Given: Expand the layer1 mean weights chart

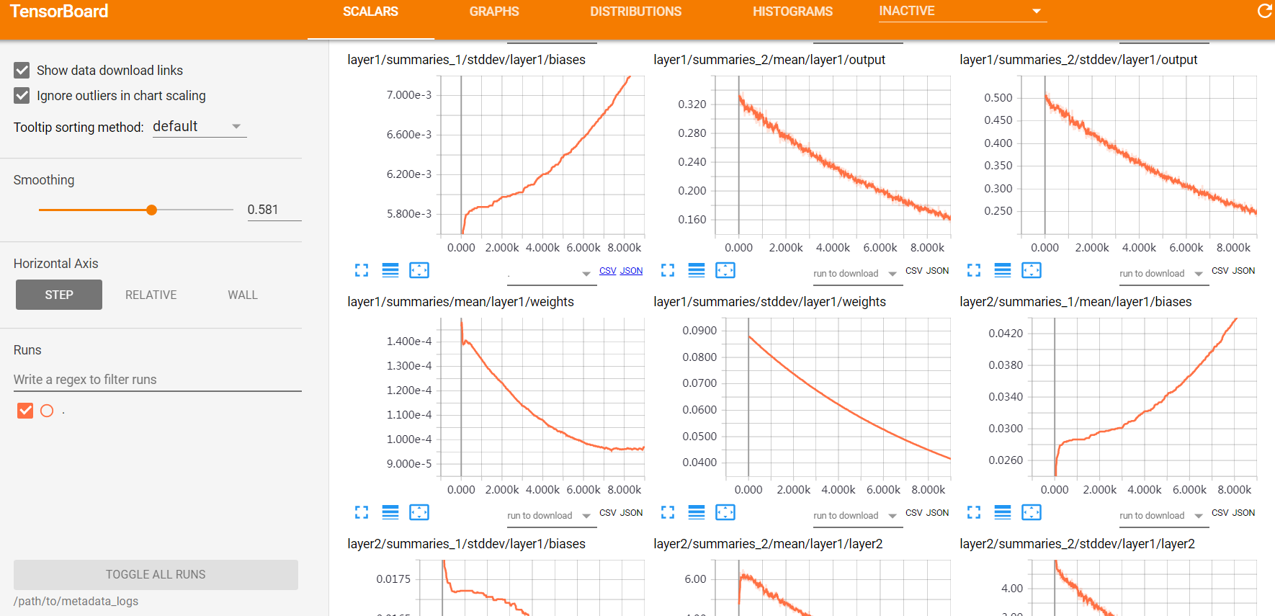Looking at the screenshot, I should 362,512.
